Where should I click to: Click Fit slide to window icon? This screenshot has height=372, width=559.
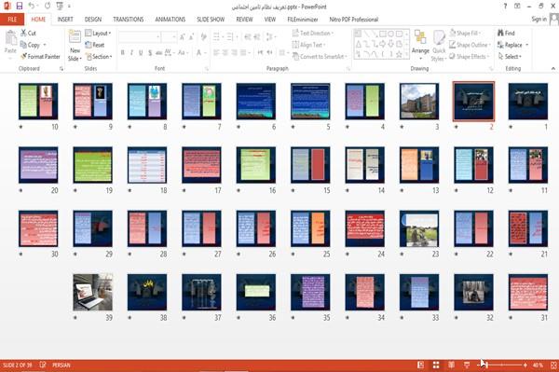(x=553, y=365)
